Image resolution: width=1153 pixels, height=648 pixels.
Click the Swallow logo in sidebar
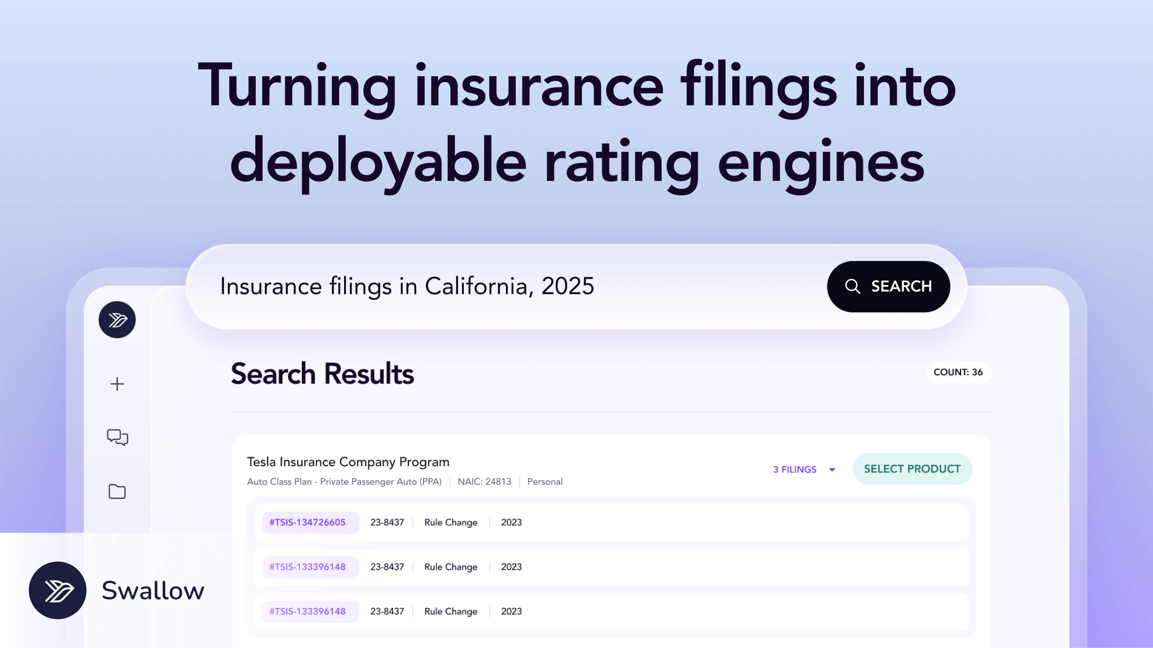tap(117, 319)
